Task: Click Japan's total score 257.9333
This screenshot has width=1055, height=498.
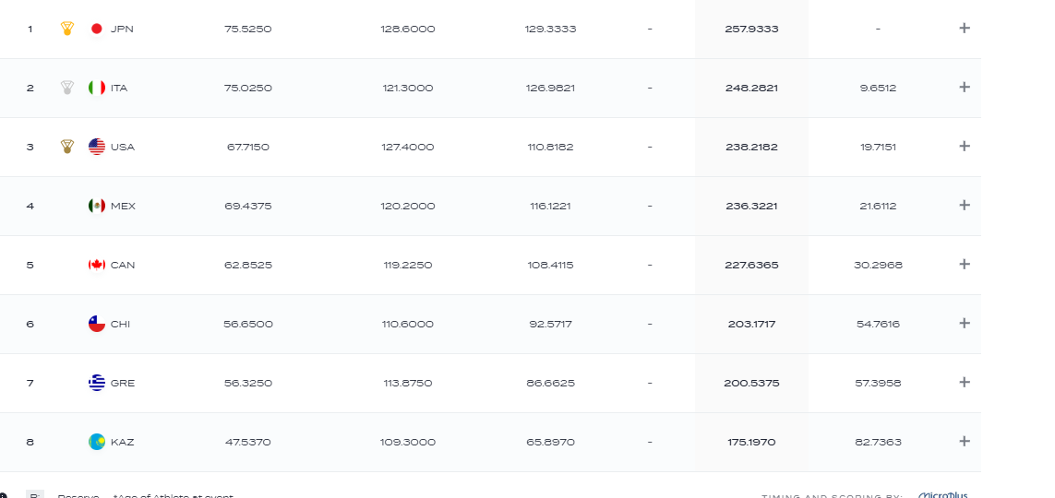Action: point(751,29)
